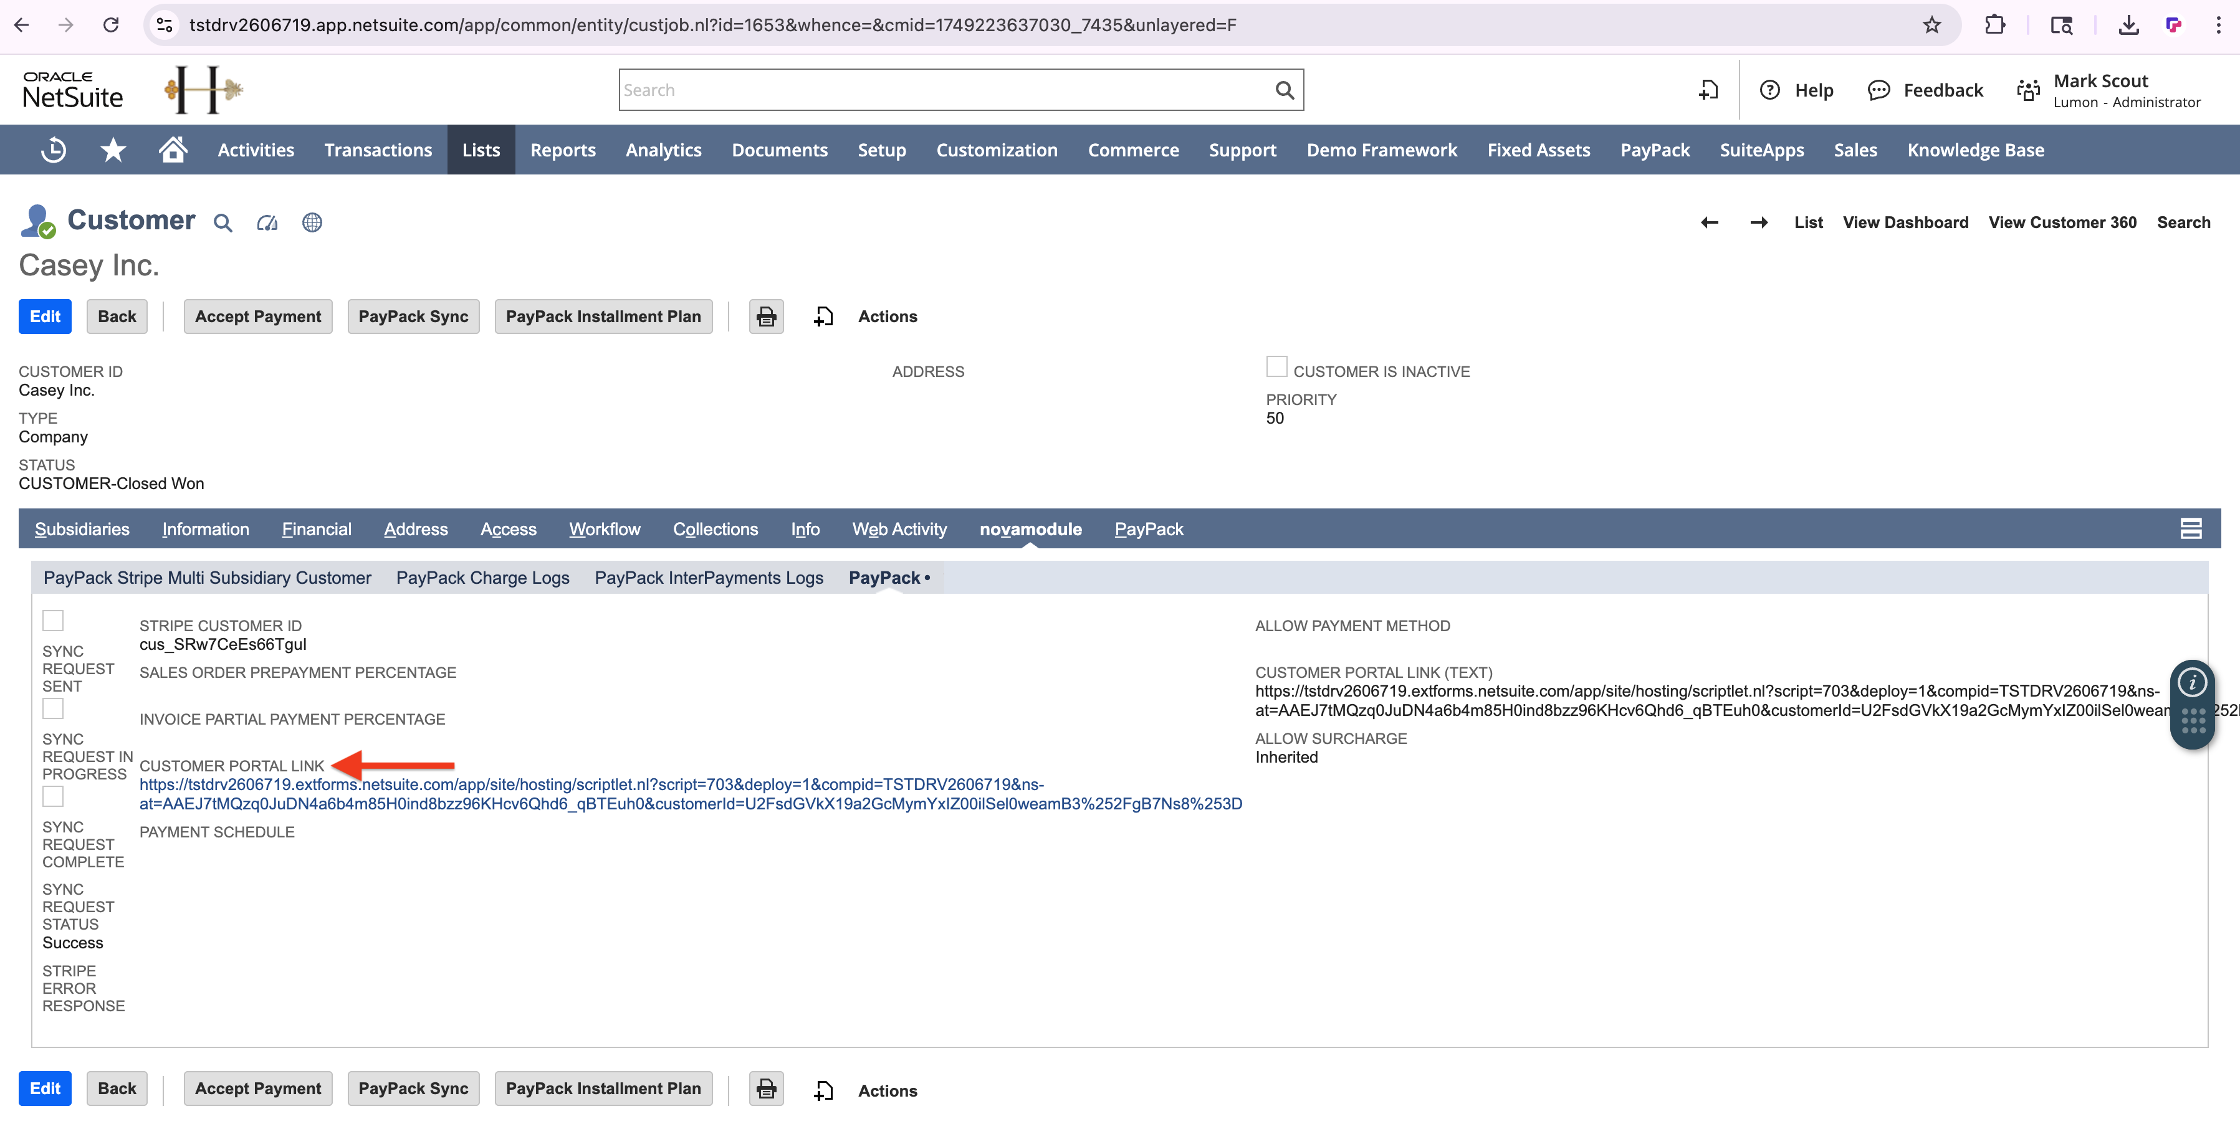Open PayPack Stripe Multi Subsidiary Customer tab

point(207,578)
